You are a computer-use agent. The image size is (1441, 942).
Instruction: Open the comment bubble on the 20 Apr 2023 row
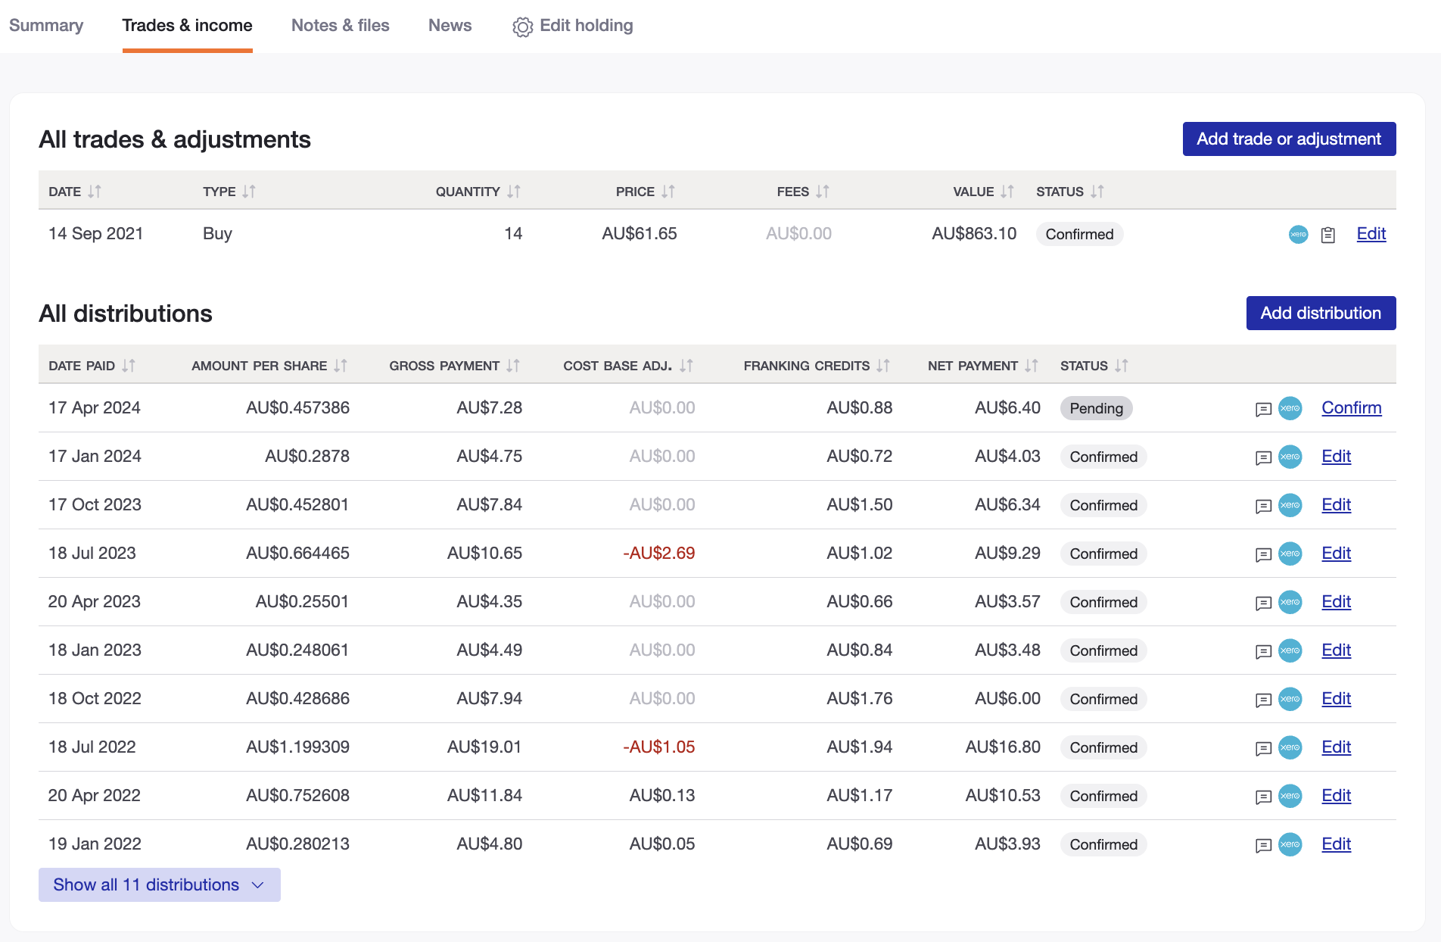click(x=1262, y=602)
